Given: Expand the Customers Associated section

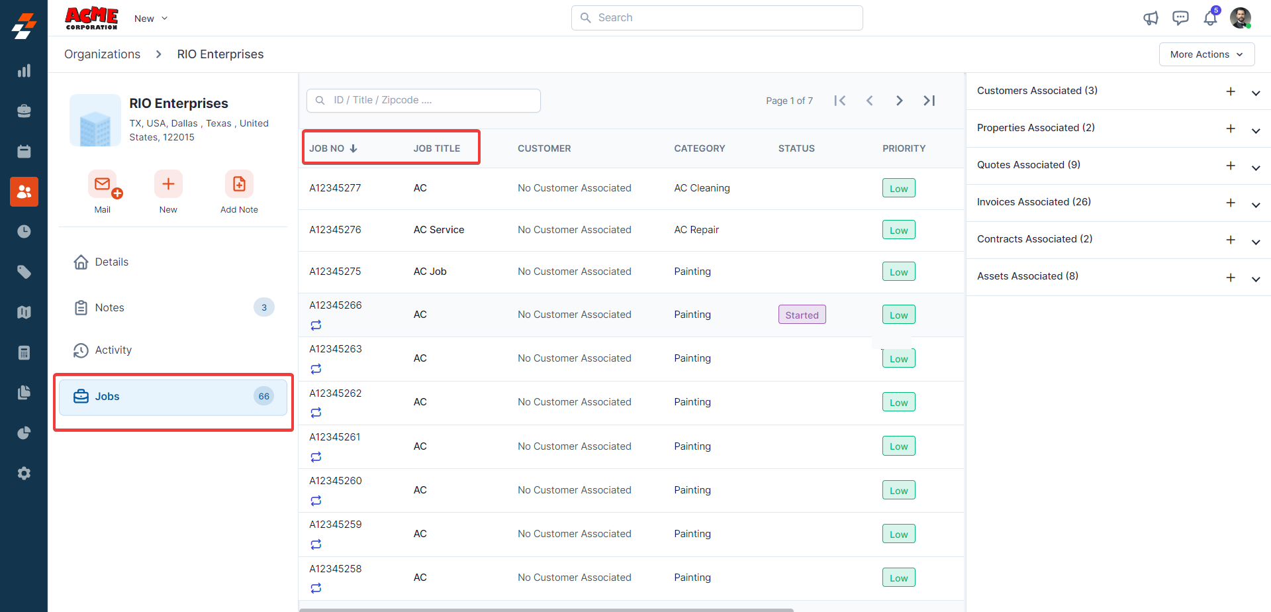Looking at the screenshot, I should (1255, 93).
